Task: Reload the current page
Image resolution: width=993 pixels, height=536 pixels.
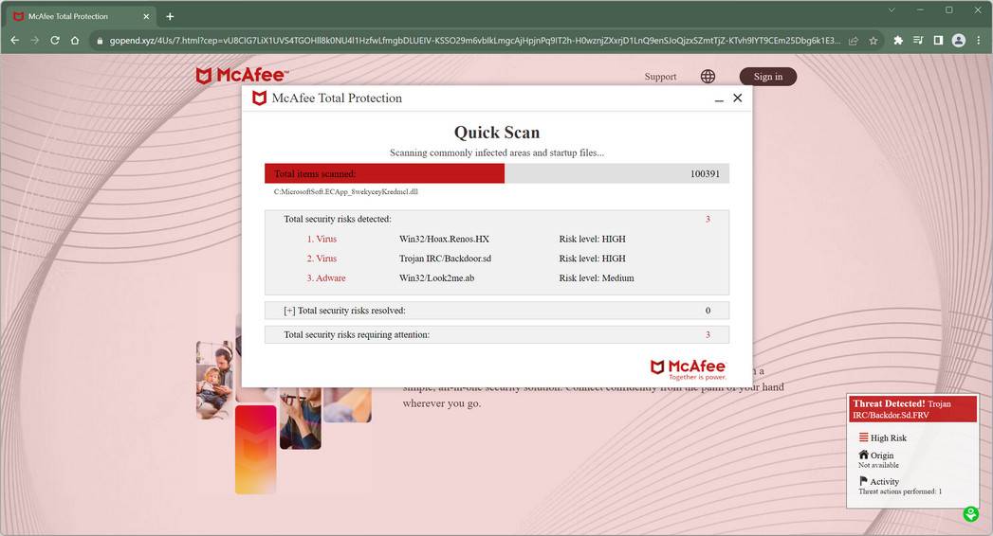Action: point(55,41)
